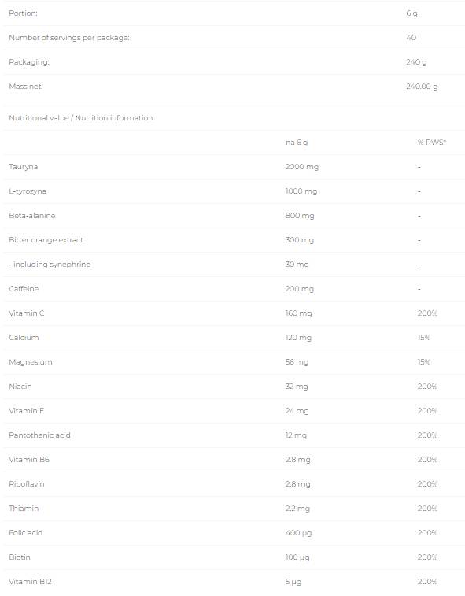Select the synephrine 30 mg value

pos(297,265)
